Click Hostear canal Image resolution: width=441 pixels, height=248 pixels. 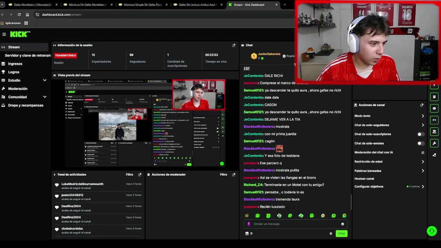pos(364,179)
